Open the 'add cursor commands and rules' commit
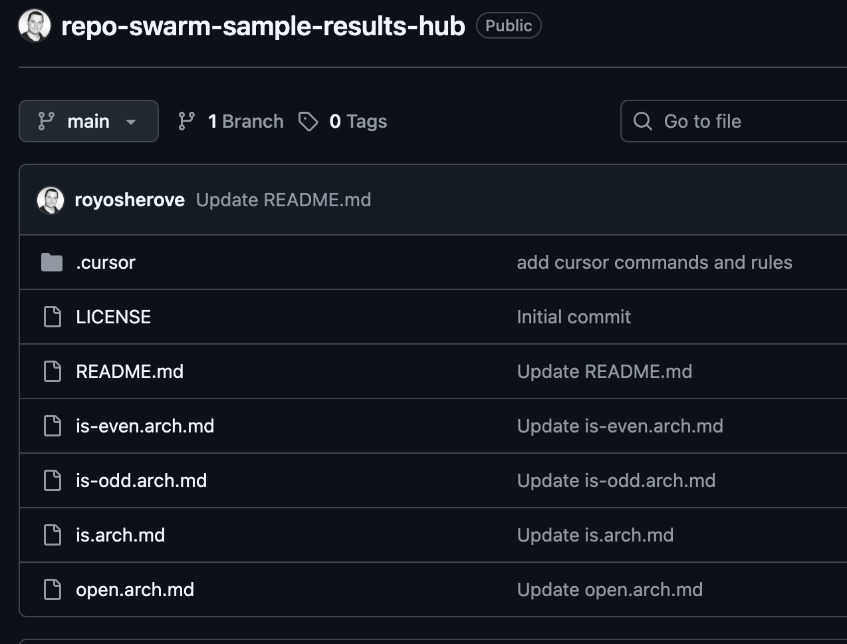Image resolution: width=847 pixels, height=644 pixels. tap(655, 262)
